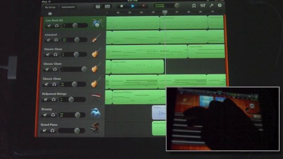Solo the Grand Piano track

point(52,131)
